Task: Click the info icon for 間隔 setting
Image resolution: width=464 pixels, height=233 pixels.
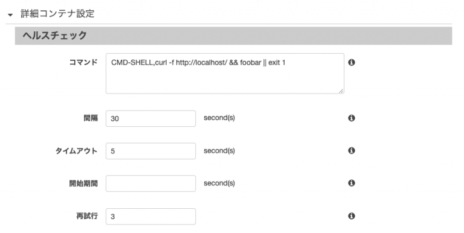Action: tap(351, 118)
